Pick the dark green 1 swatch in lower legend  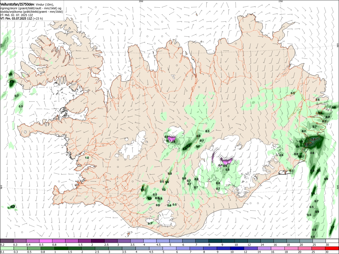point(61,248)
